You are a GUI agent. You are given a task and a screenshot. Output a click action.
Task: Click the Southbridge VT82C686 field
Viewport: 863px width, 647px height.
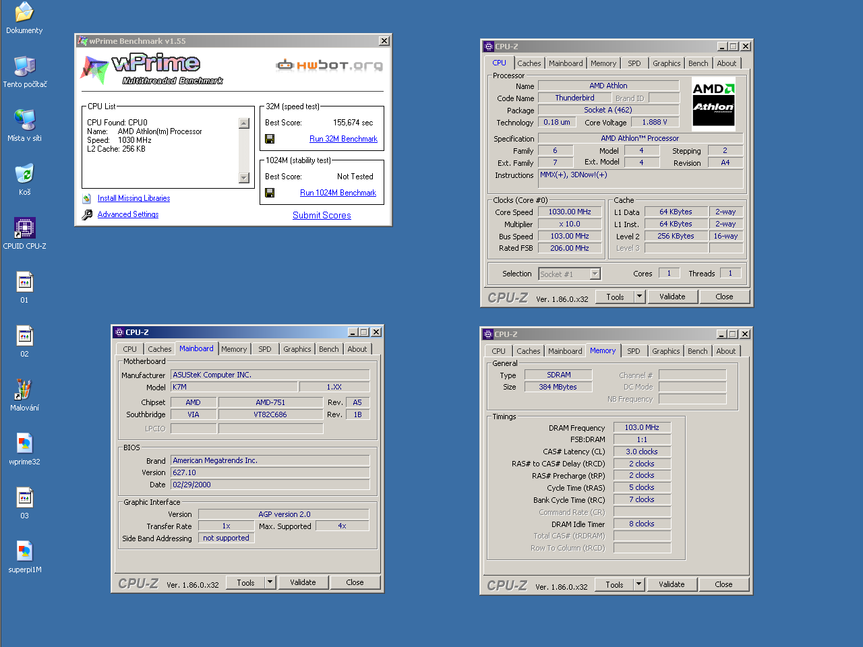point(270,414)
